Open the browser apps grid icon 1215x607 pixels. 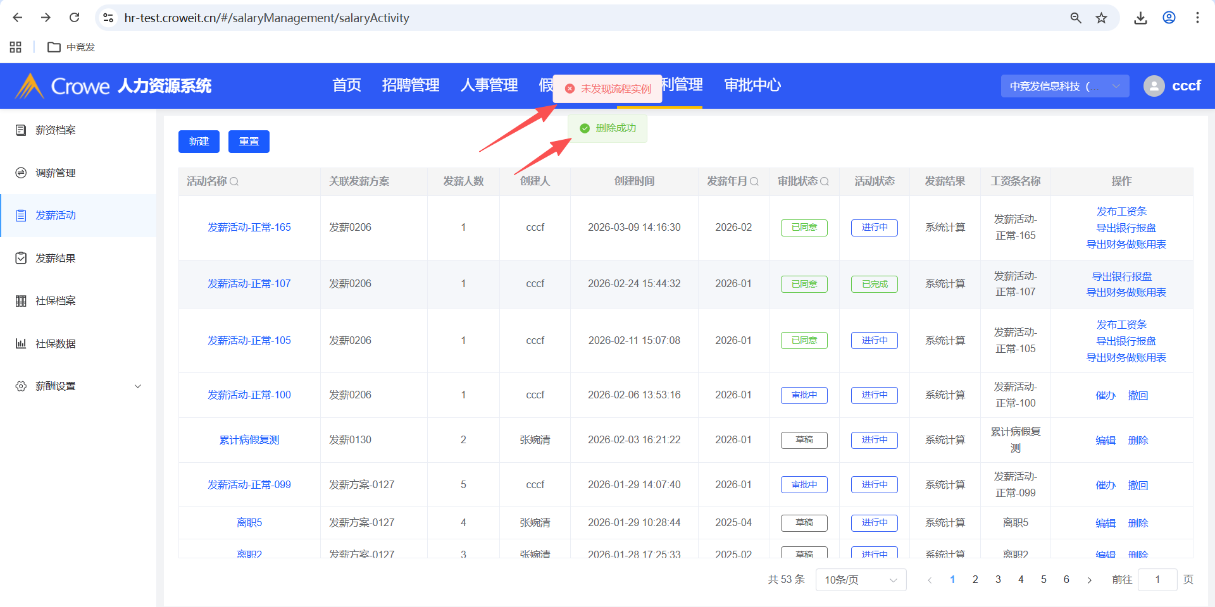pos(16,47)
